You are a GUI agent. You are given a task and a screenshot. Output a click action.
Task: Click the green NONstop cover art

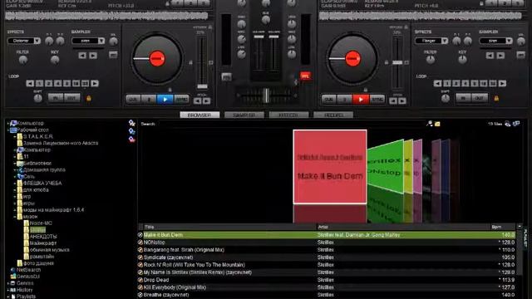pos(385,167)
